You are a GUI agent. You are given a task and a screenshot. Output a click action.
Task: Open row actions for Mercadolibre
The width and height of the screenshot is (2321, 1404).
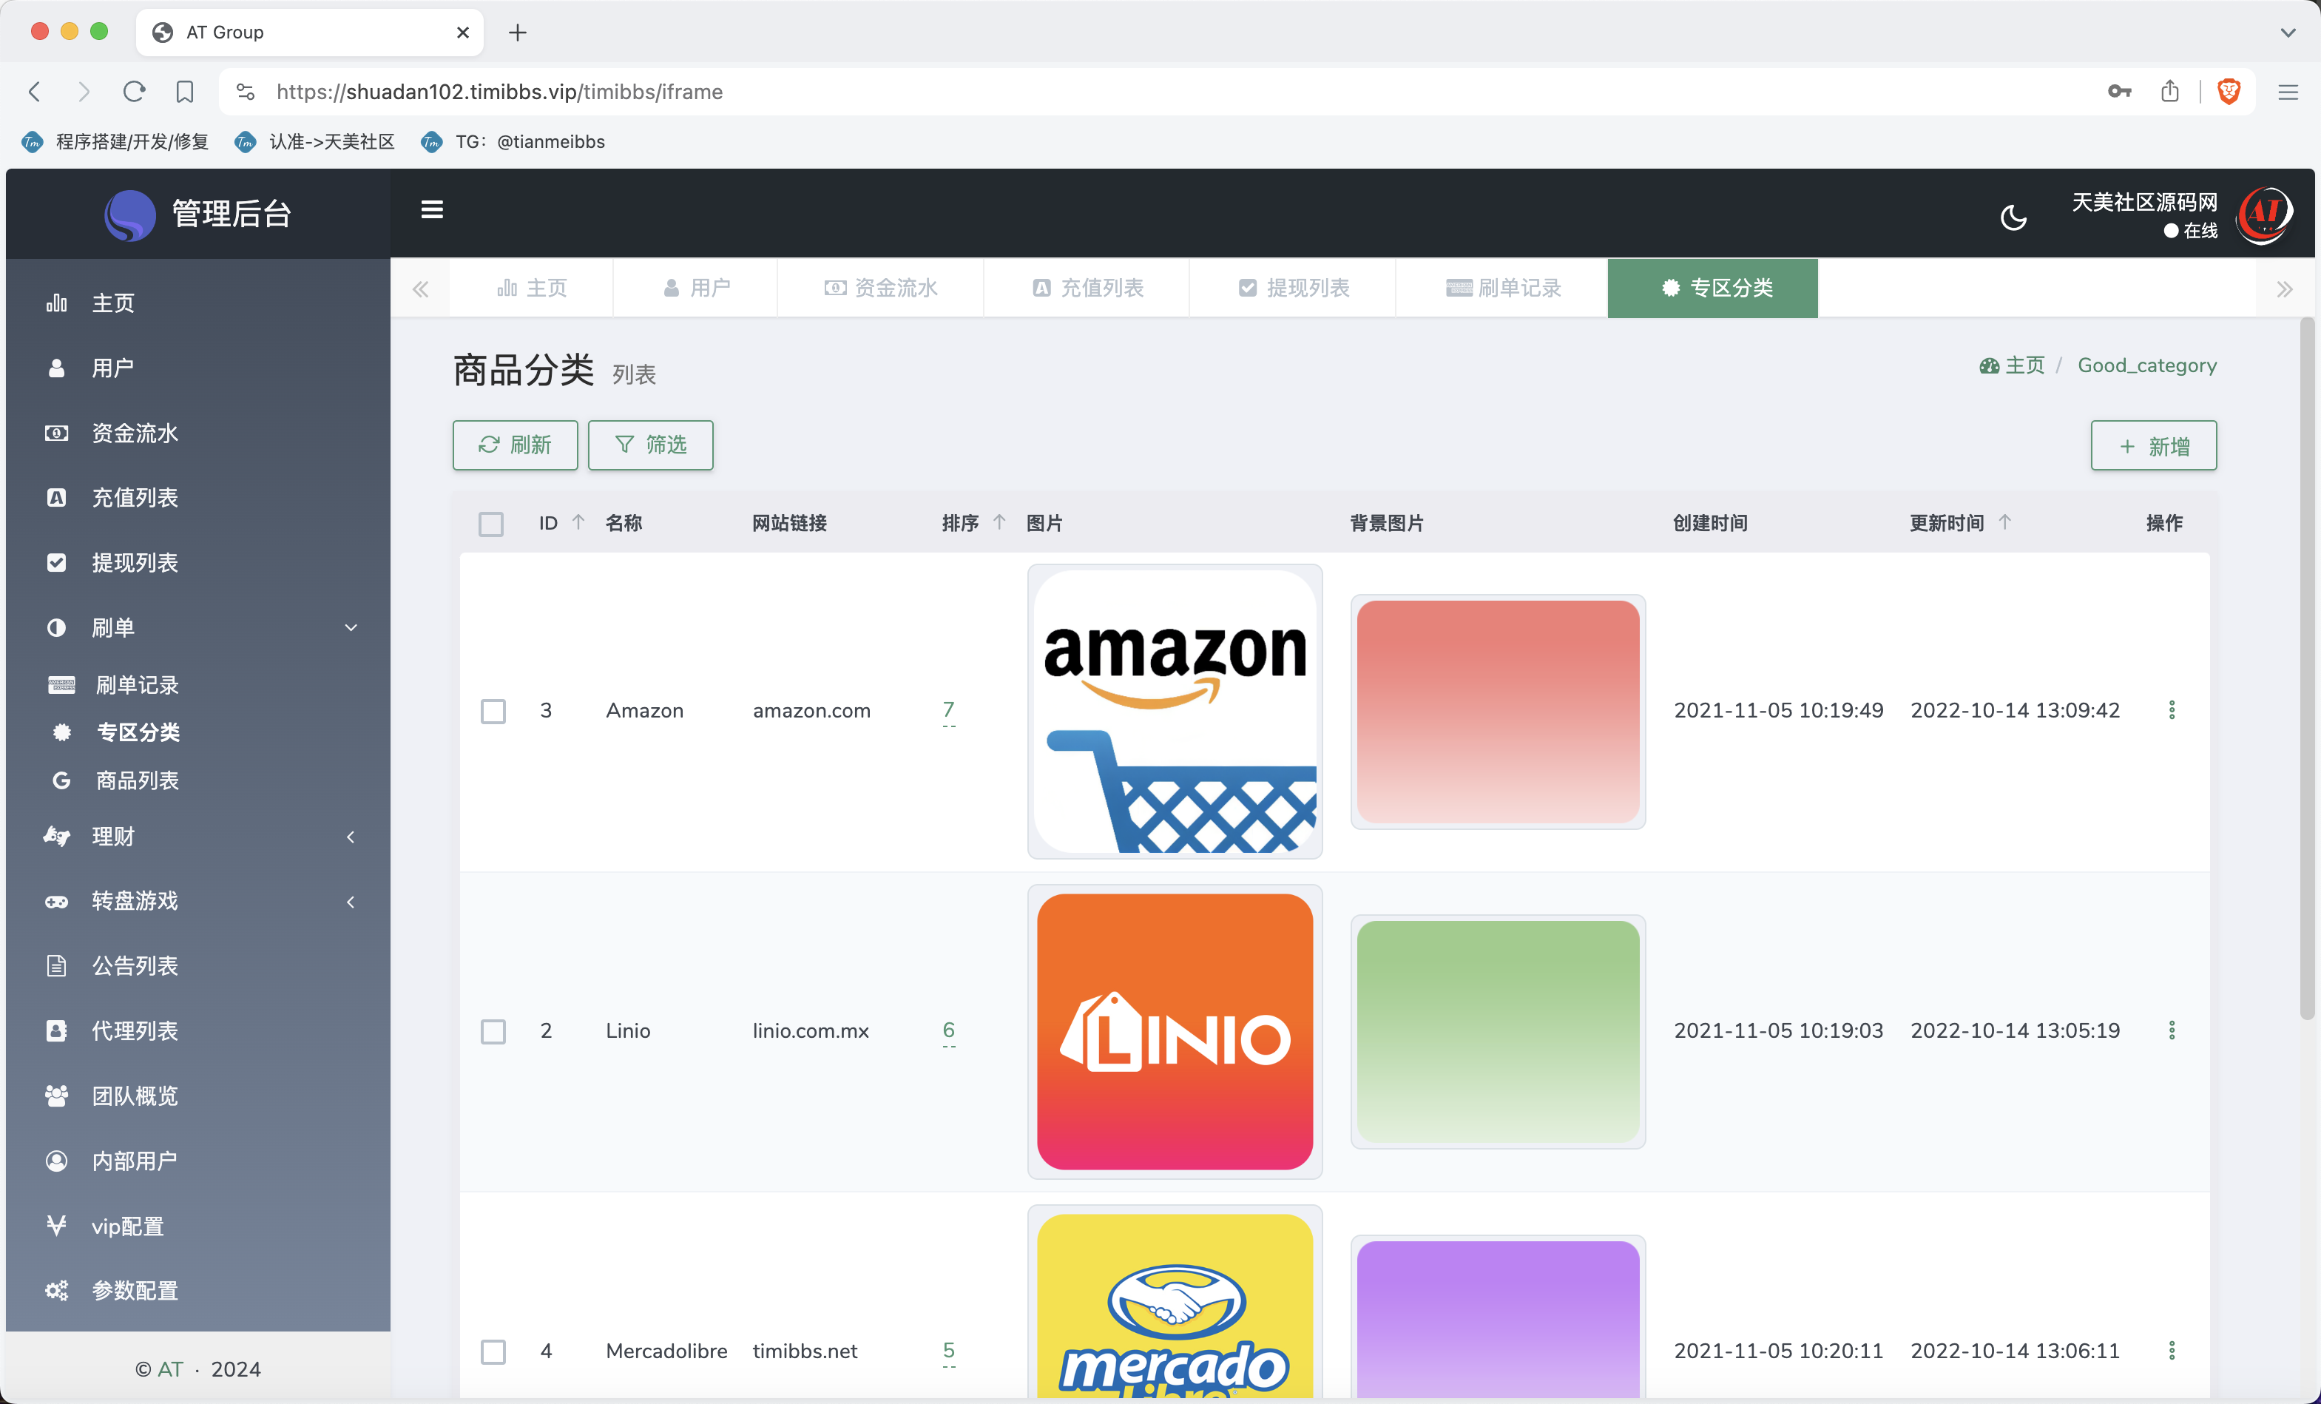[x=2172, y=1350]
